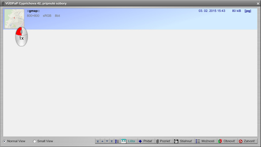The width and height of the screenshot is (261, 147).
Task: Open the Možnosti options menu
Action: (205, 141)
